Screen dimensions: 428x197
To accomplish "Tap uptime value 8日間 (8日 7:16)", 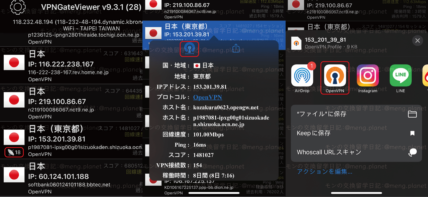I will (x=214, y=175).
